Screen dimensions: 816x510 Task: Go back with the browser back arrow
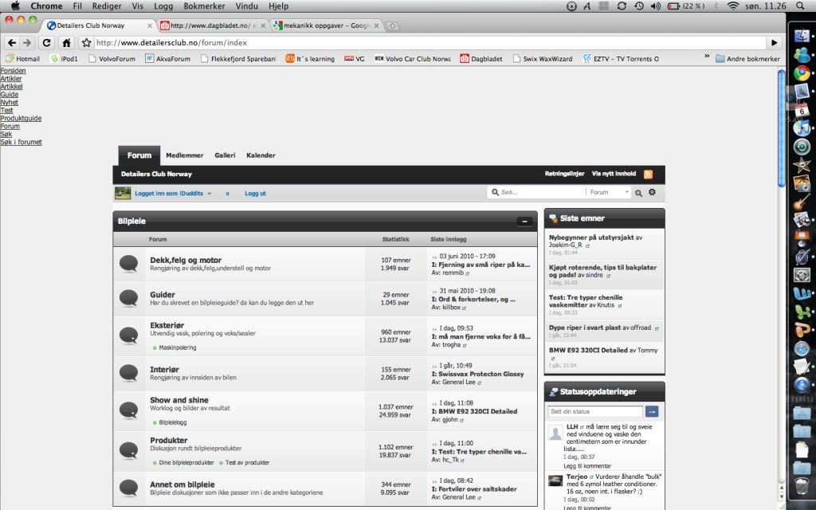[12, 43]
